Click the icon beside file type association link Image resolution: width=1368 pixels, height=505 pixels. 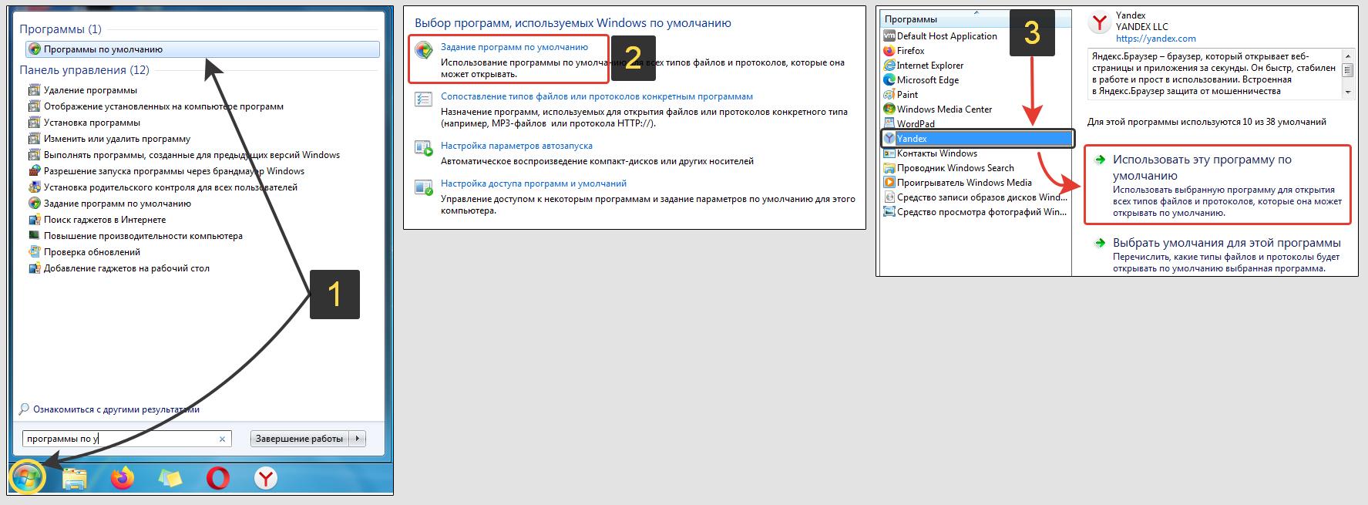pyautogui.click(x=424, y=99)
